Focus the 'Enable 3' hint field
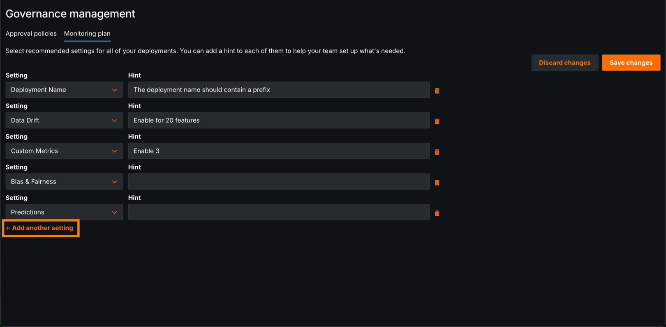The image size is (666, 327). coord(279,151)
